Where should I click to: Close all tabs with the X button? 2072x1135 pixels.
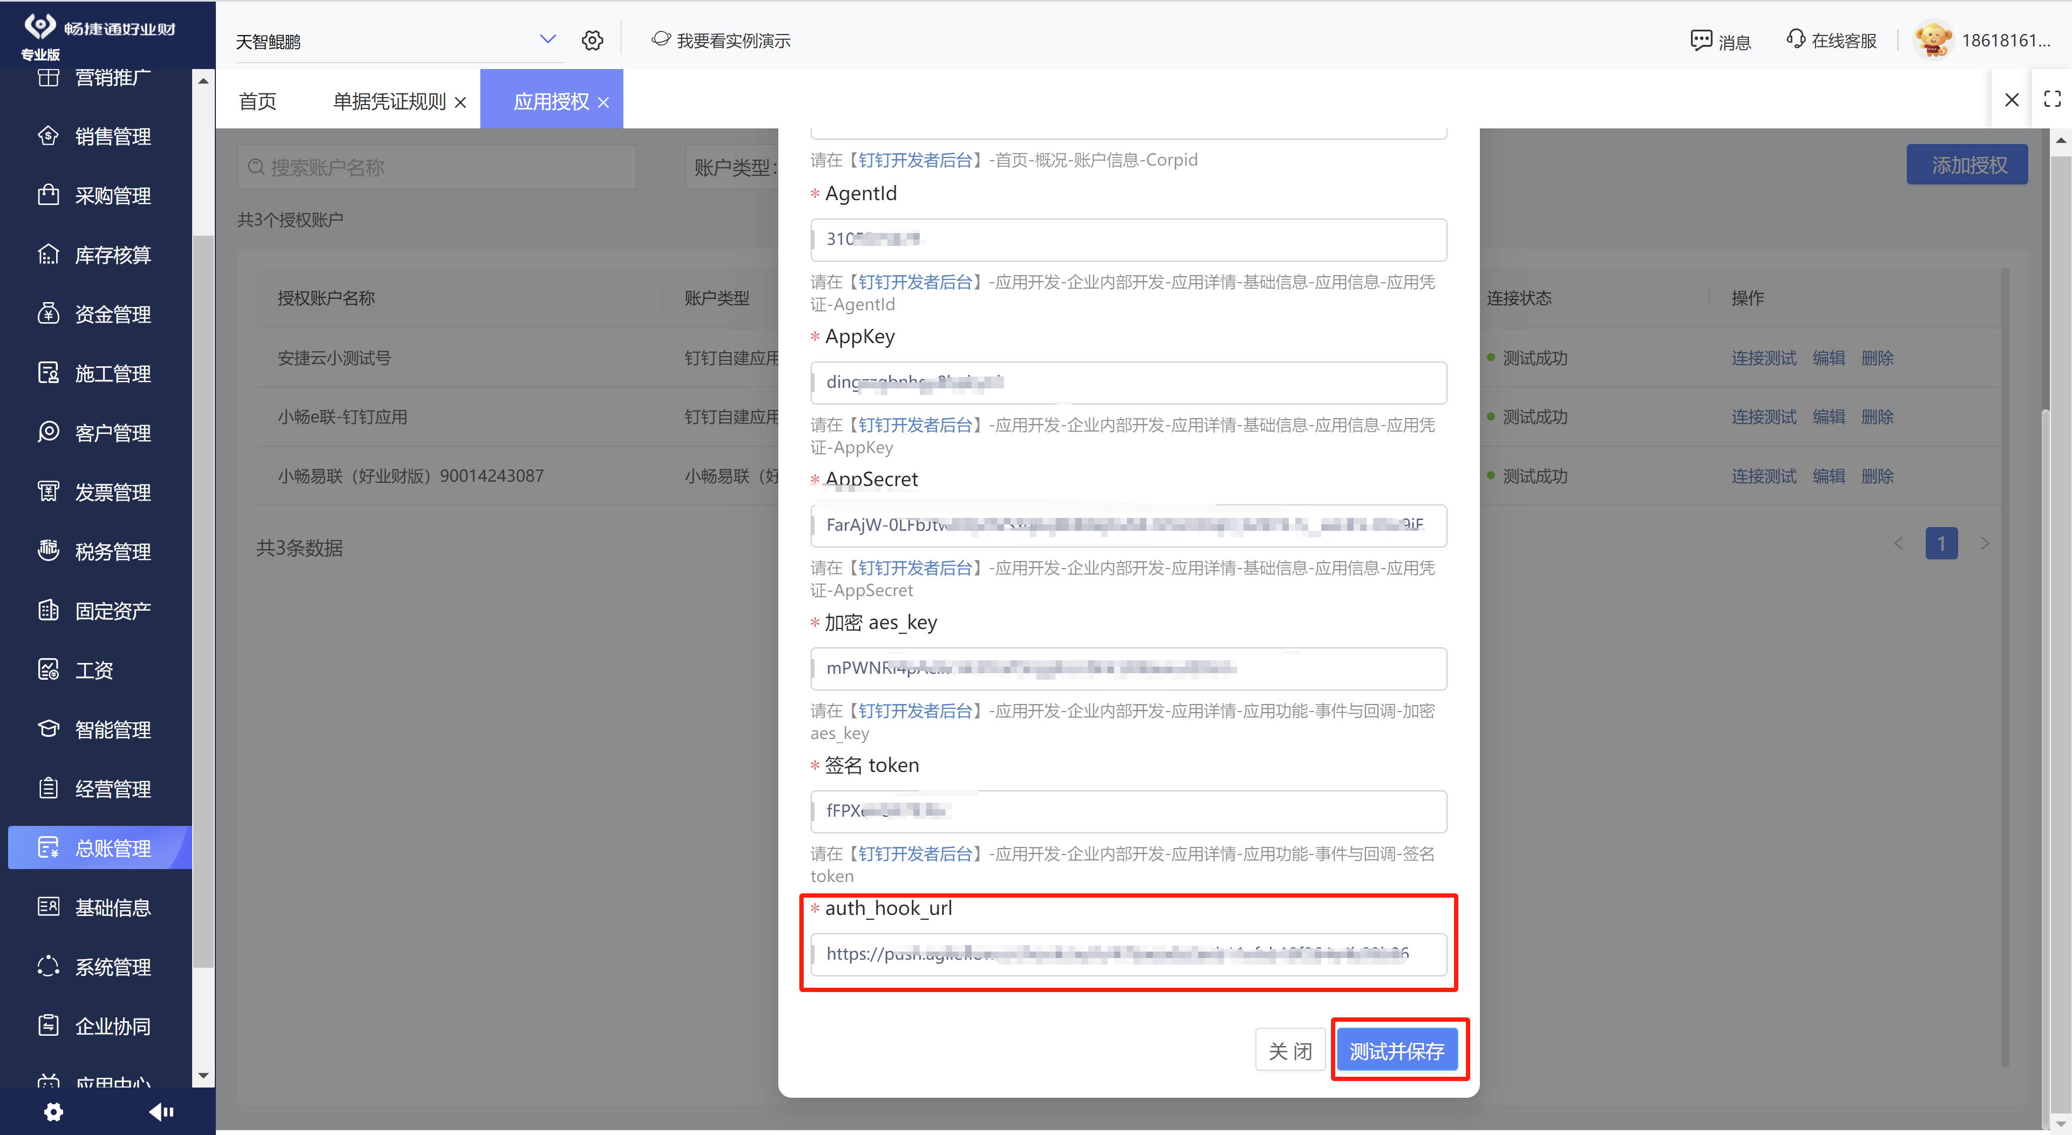click(2012, 100)
